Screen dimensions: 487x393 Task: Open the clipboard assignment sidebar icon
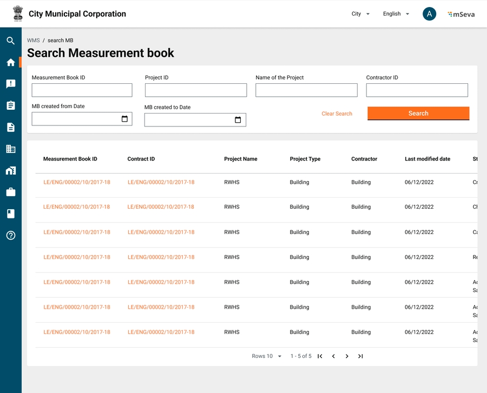[x=10, y=105]
